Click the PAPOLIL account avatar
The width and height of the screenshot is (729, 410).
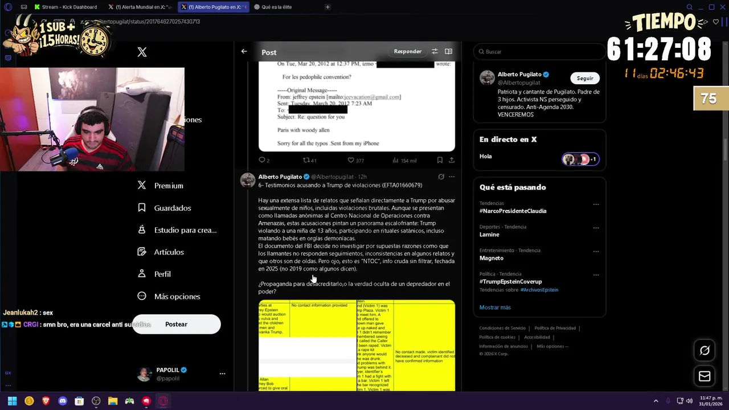(x=145, y=374)
